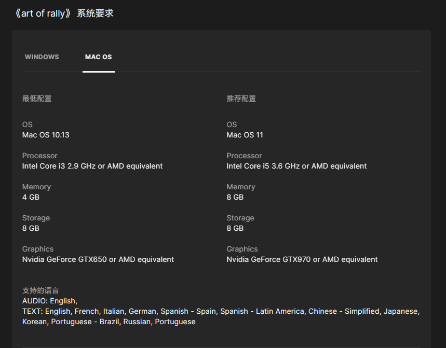Click the minimum OS value Mac OS 10.13
The height and width of the screenshot is (348, 446).
pyautogui.click(x=46, y=135)
